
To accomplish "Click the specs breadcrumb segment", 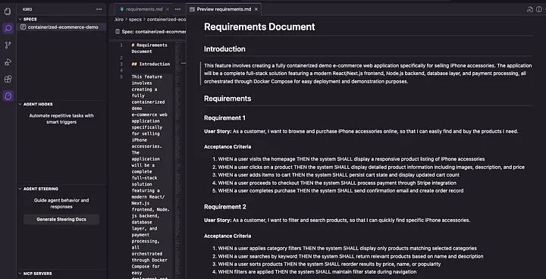I will point(135,20).
